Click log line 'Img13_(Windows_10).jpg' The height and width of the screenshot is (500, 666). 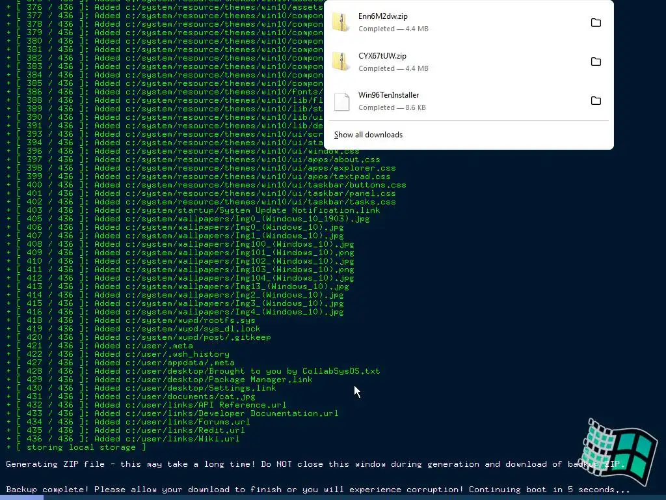coord(178,286)
